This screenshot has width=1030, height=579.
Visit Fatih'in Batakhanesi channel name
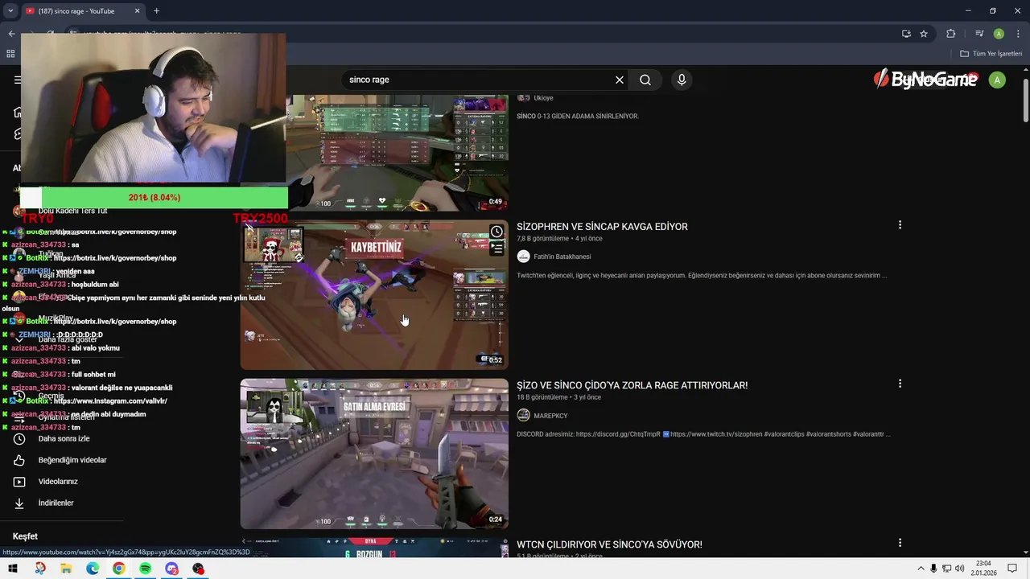[x=562, y=257]
